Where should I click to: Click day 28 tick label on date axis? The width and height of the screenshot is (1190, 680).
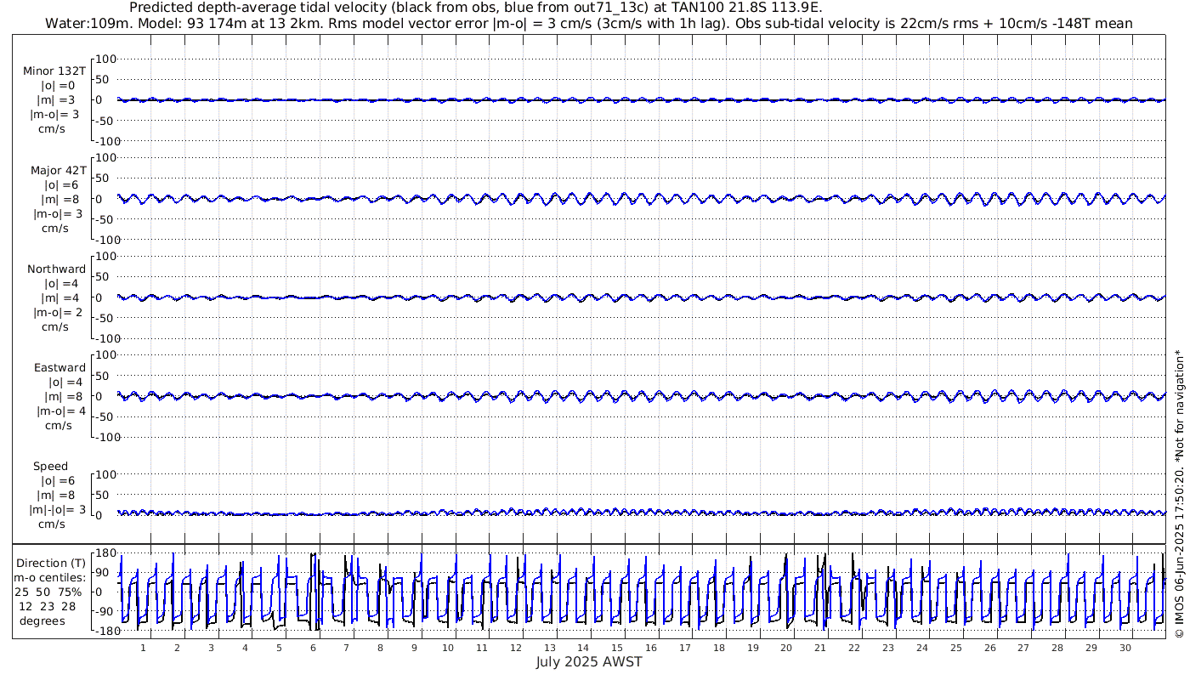(1057, 648)
